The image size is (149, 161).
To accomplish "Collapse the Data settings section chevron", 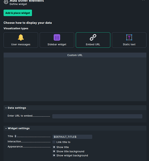I will [6, 108].
